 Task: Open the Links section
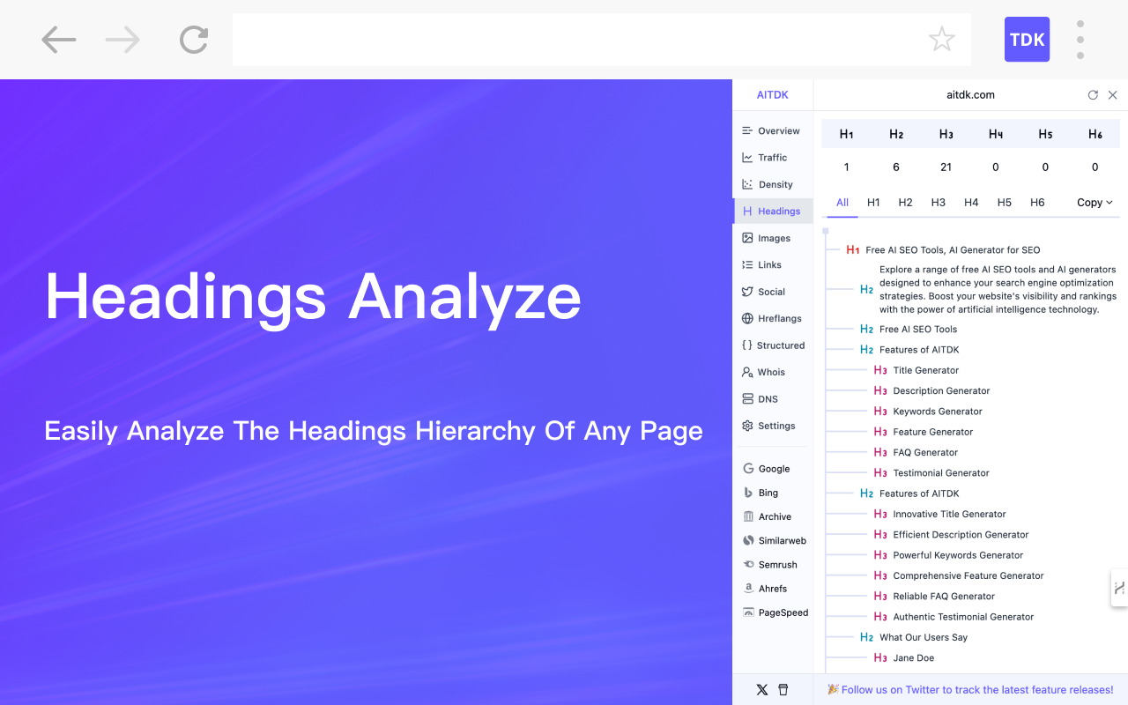pyautogui.click(x=772, y=264)
